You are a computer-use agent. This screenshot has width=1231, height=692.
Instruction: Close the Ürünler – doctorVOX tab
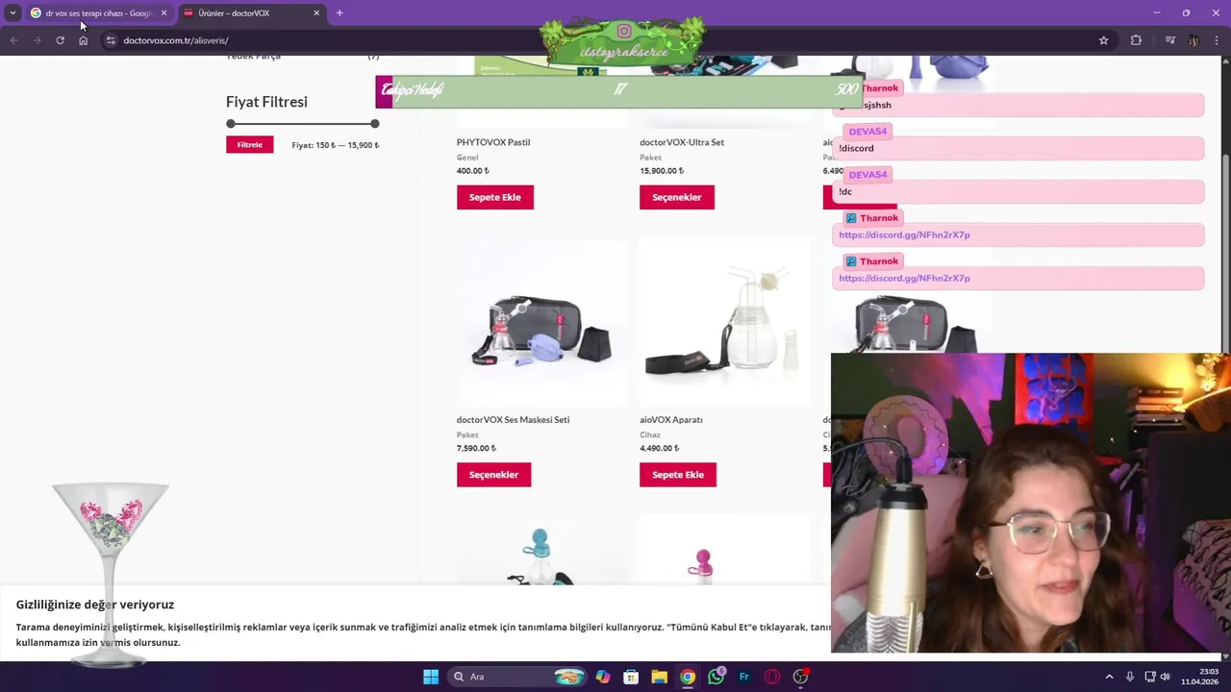[316, 12]
